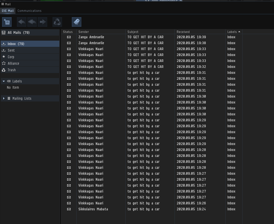
Task: Click envelope icon of 19:39 mail
Action: (69, 37)
